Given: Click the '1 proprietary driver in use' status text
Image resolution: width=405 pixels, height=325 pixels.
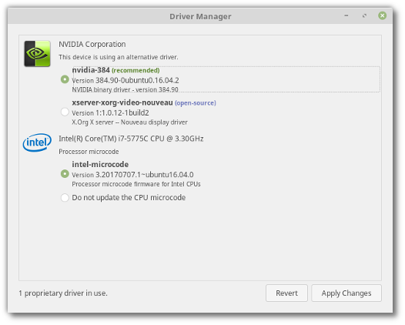Looking at the screenshot, I should (63, 293).
